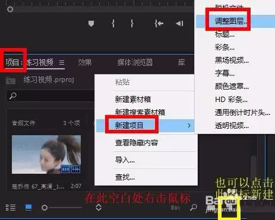
Task: Select the 楚乔传 video clip thumbnail
Action: pyautogui.click(x=46, y=154)
